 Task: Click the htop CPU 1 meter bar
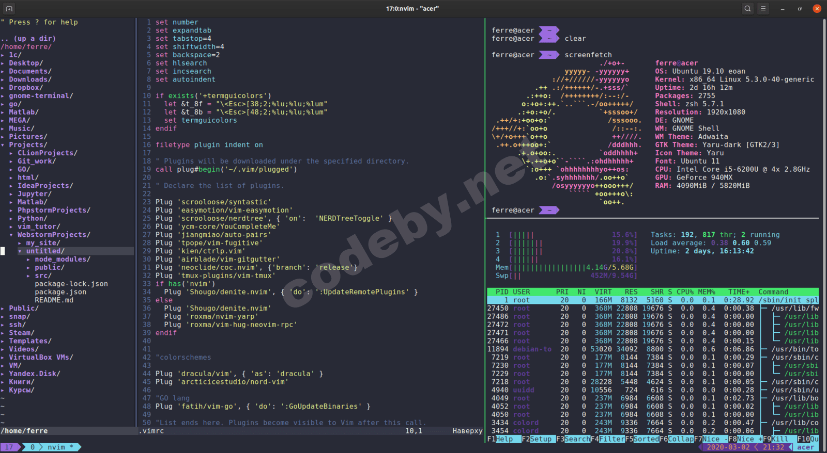click(566, 235)
